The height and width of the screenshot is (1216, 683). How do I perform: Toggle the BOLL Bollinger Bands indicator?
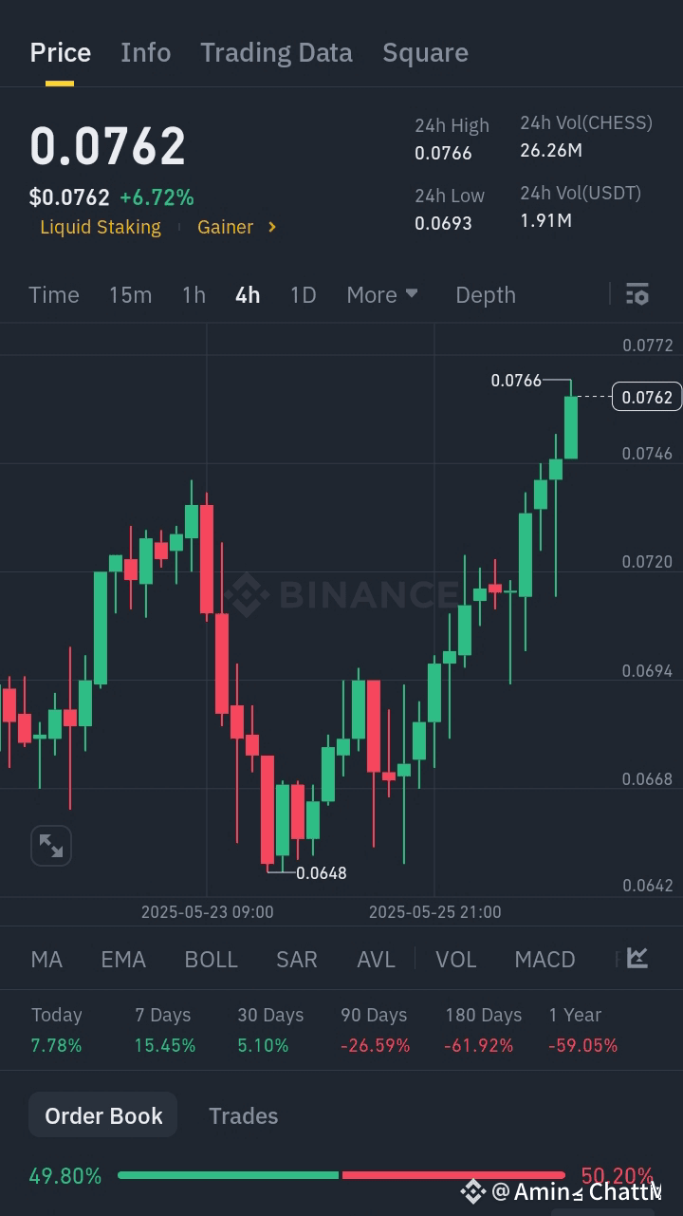[x=211, y=959]
